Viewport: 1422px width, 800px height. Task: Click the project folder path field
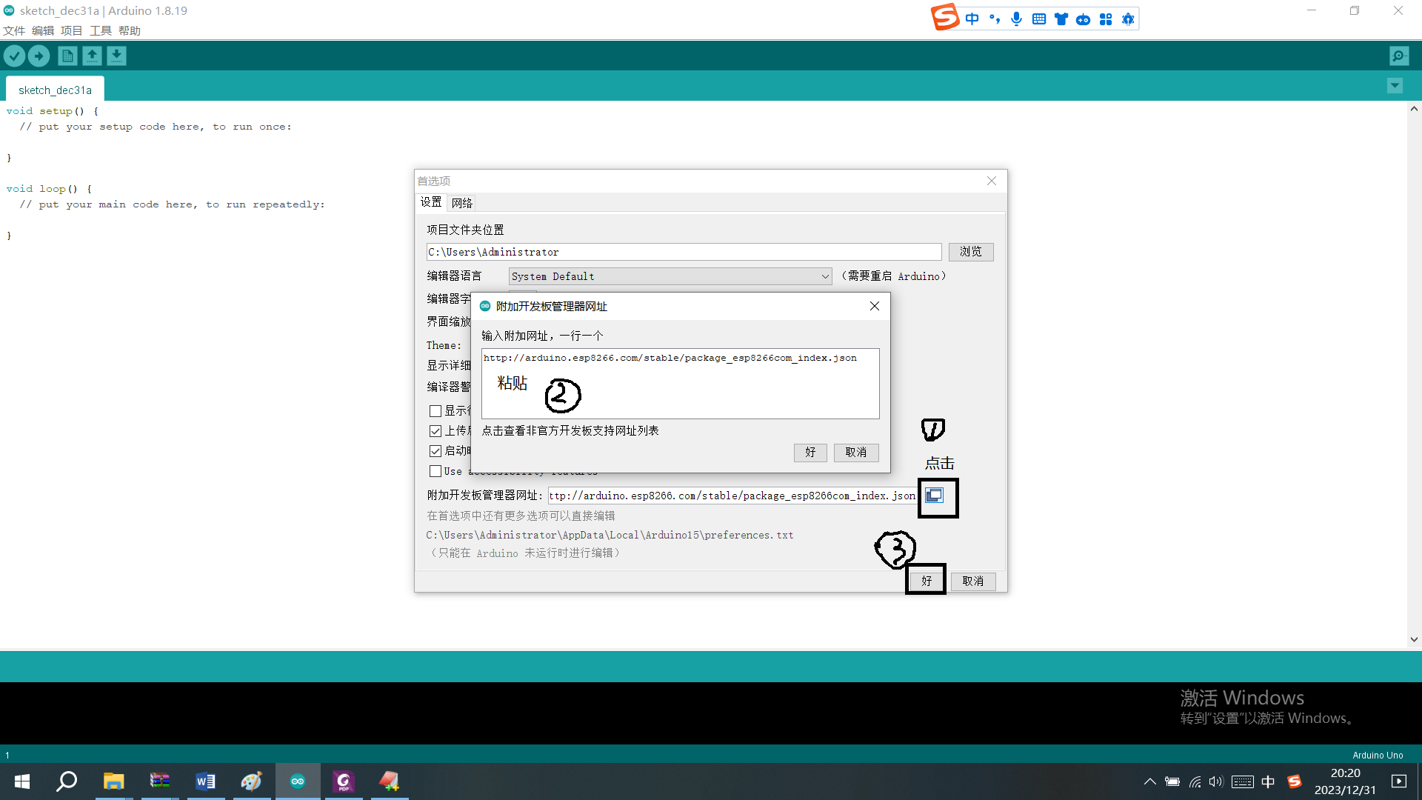point(683,253)
